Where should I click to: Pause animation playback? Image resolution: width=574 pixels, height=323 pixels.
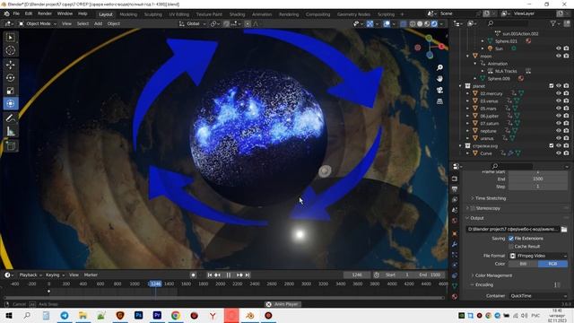click(229, 275)
